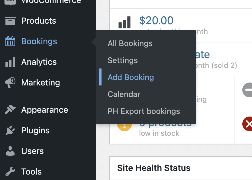Open Calendar from the Bookings submenu
The height and width of the screenshot is (180, 252).
(124, 94)
